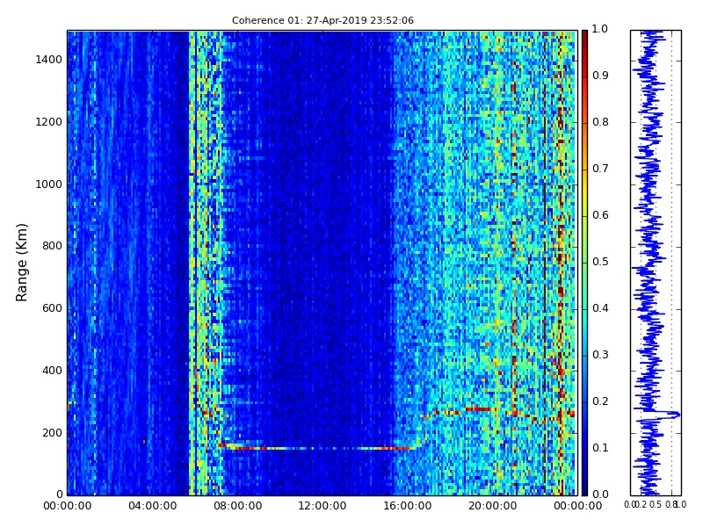This screenshot has height=527, width=703.
Task: Click the first 00:00:00 label at the axis start
Action: [68, 506]
